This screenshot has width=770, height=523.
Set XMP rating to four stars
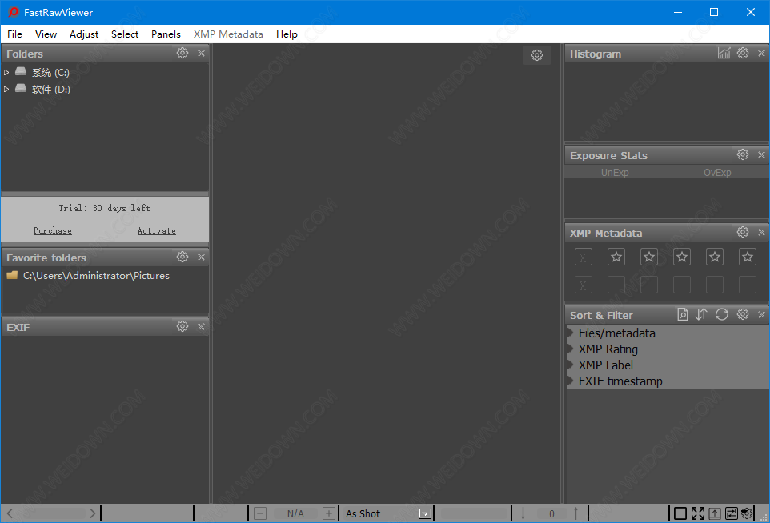point(715,257)
